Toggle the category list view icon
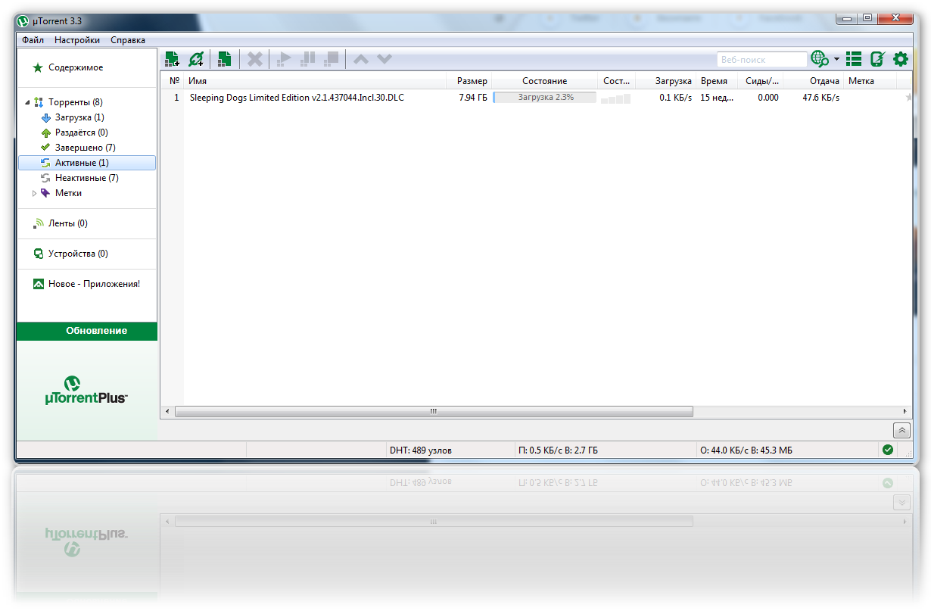This screenshot has width=931, height=614. (854, 59)
